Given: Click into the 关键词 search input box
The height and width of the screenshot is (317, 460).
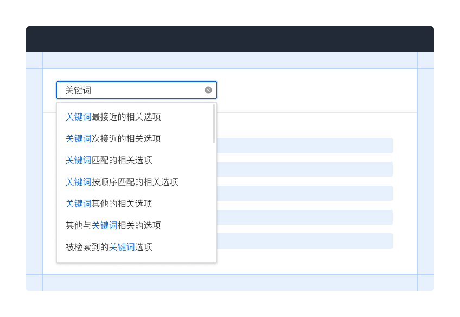Looking at the screenshot, I should tap(130, 90).
